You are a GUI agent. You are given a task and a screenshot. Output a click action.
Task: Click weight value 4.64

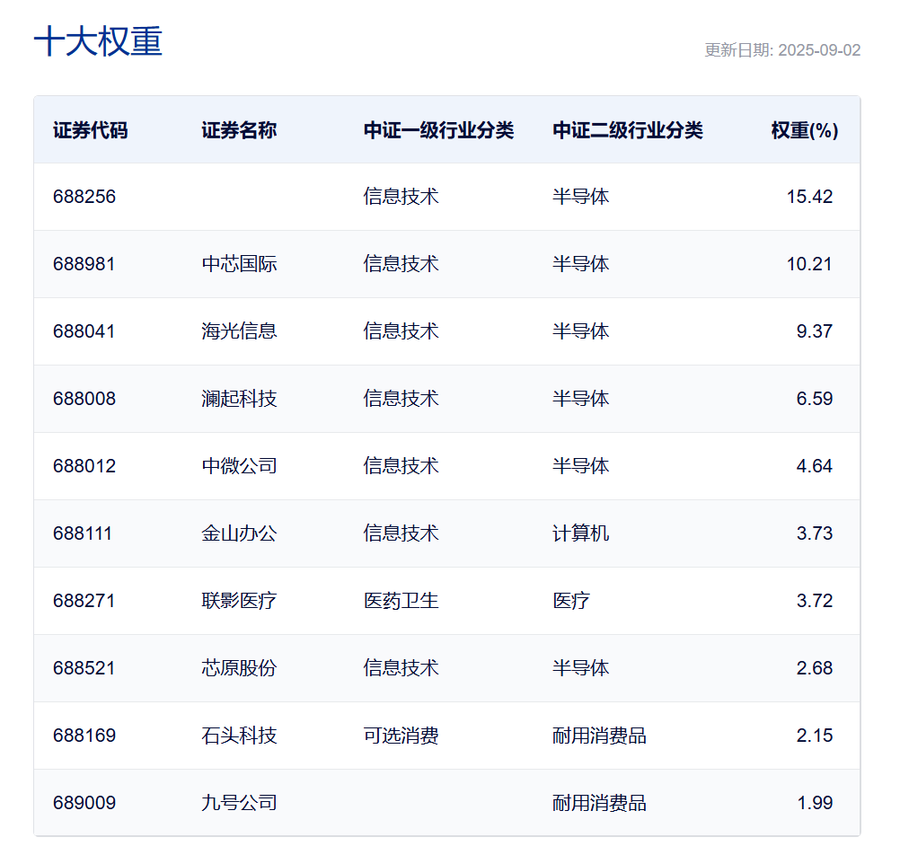click(815, 466)
